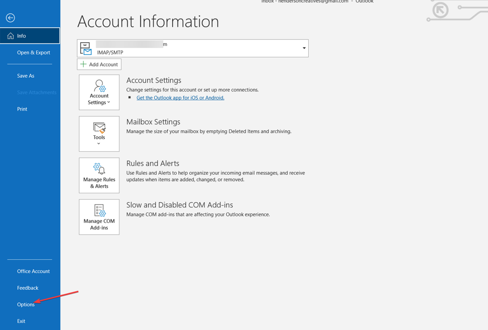Open the Open & Export section
The width and height of the screenshot is (488, 330).
click(x=33, y=52)
